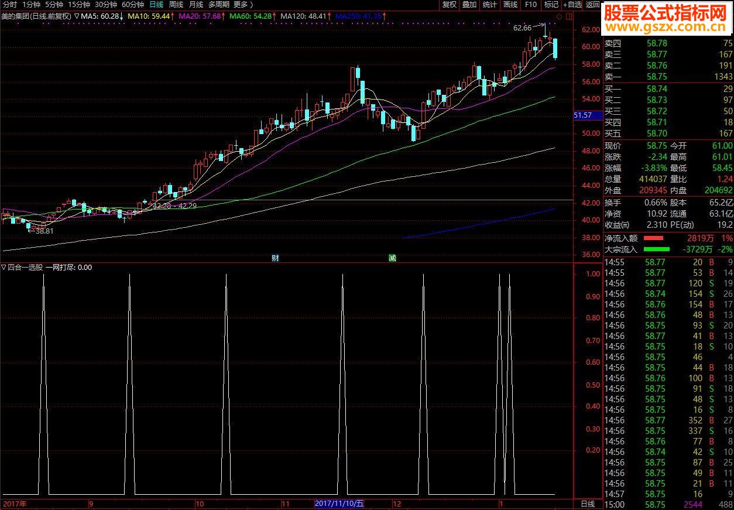Screen dimensions: 734x510
Task: Click the 美的集团(日线,前复权) stock title
Action: pos(36,16)
